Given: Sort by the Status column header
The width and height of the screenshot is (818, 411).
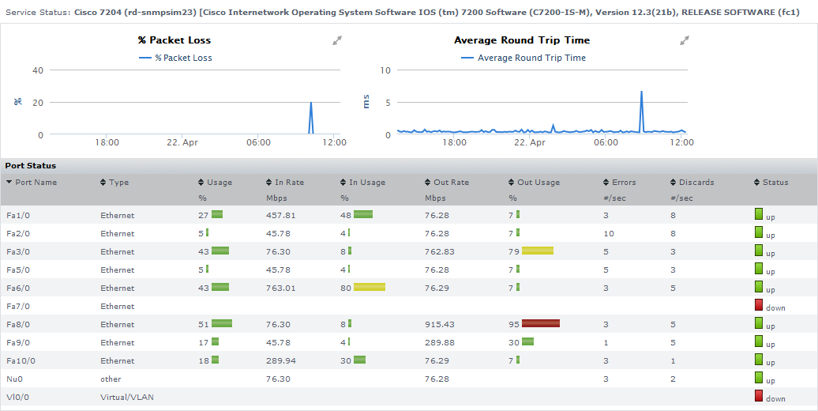Looking at the screenshot, I should 775,183.
